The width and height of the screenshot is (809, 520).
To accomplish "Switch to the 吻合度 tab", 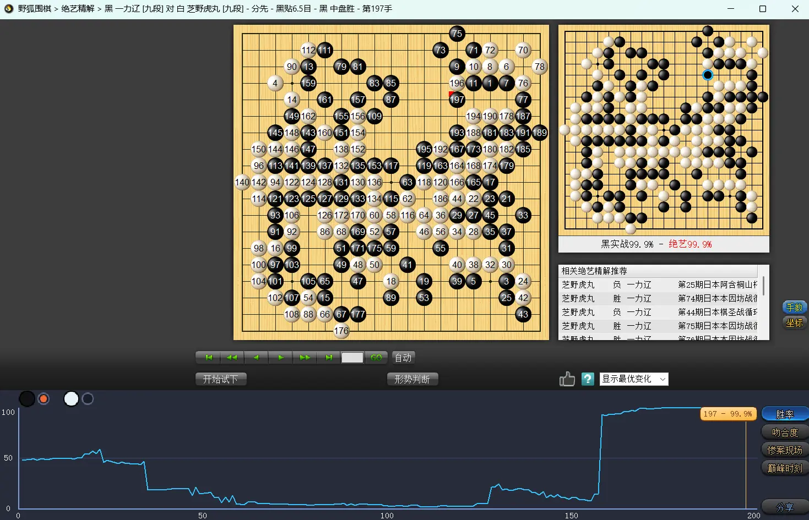I will [x=784, y=433].
